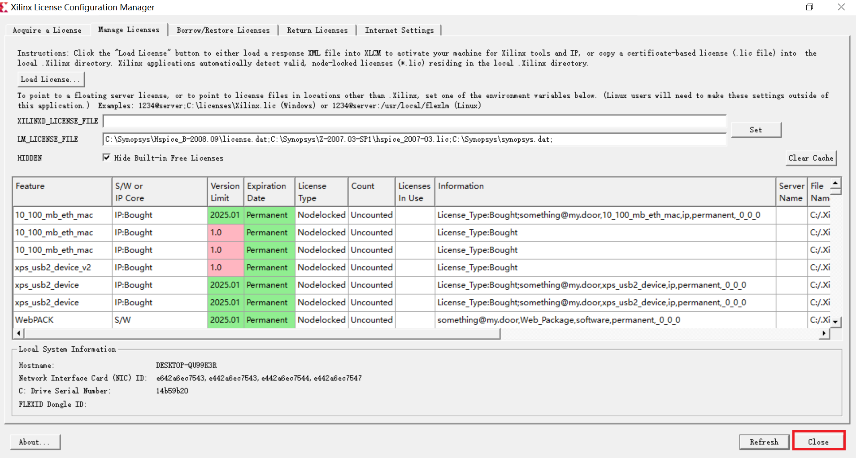Image resolution: width=856 pixels, height=458 pixels.
Task: Click the Feature column header
Action: pyautogui.click(x=62, y=192)
